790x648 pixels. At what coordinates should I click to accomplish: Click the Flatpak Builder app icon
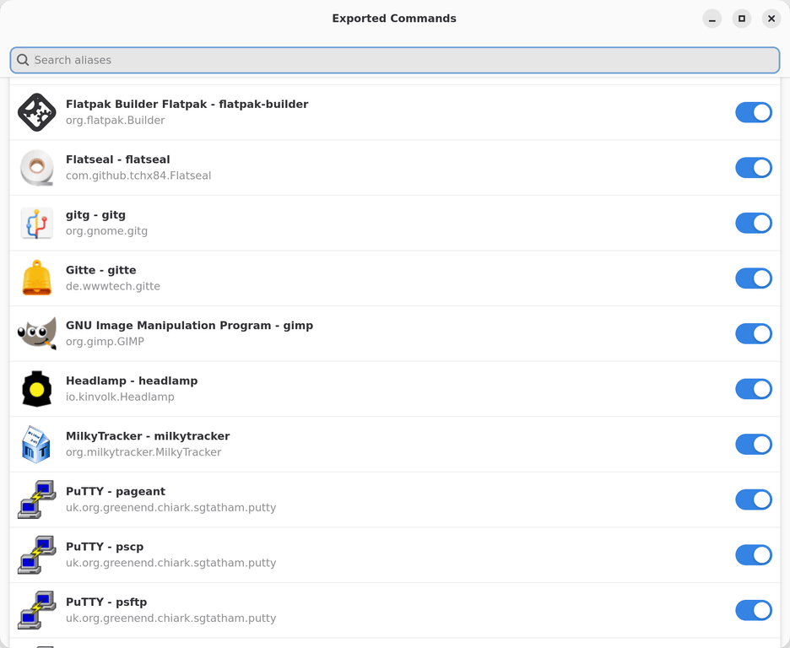tap(37, 112)
